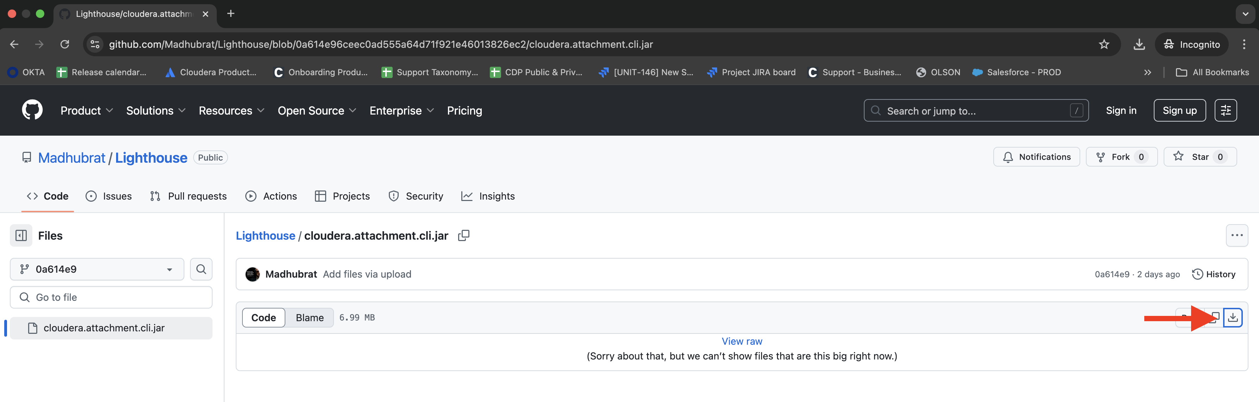The image size is (1259, 402).
Task: Select the Code view toggle
Action: pos(264,317)
